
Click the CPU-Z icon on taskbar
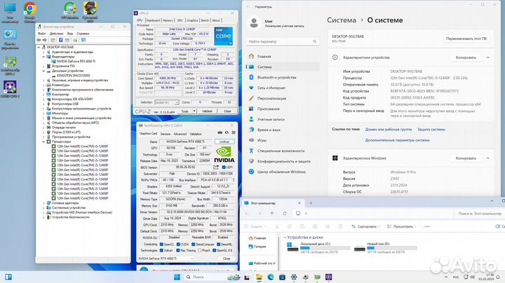click(x=328, y=277)
